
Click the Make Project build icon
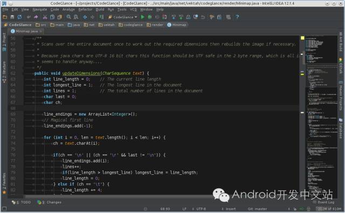[x=101, y=17]
